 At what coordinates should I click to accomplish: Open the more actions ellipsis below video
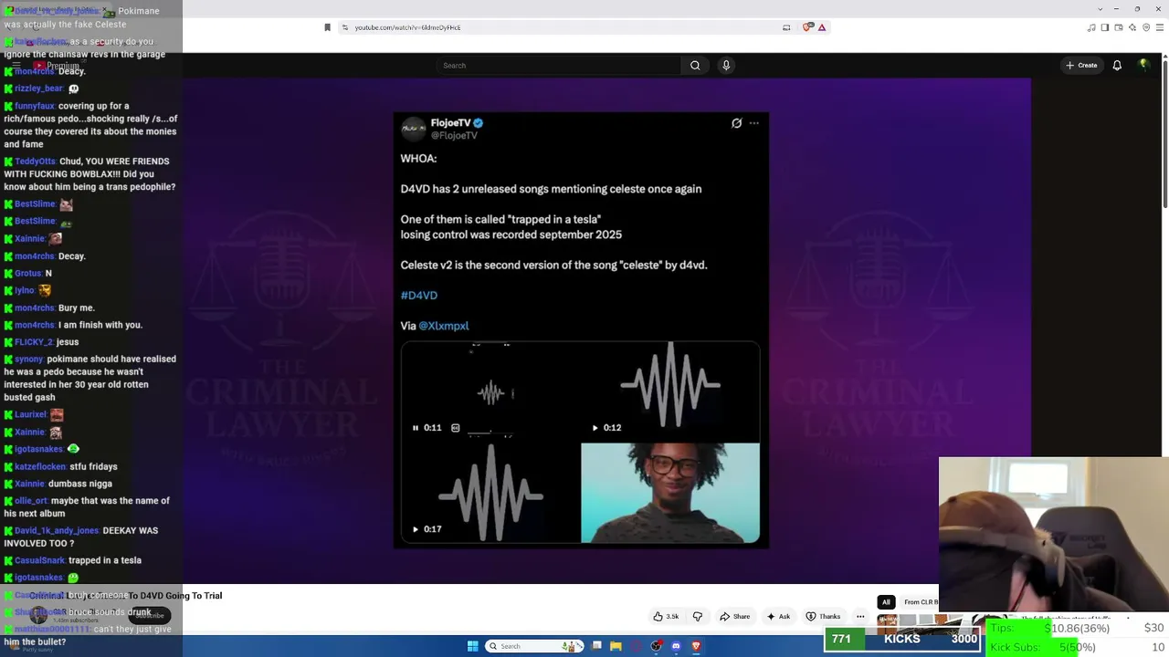860,617
